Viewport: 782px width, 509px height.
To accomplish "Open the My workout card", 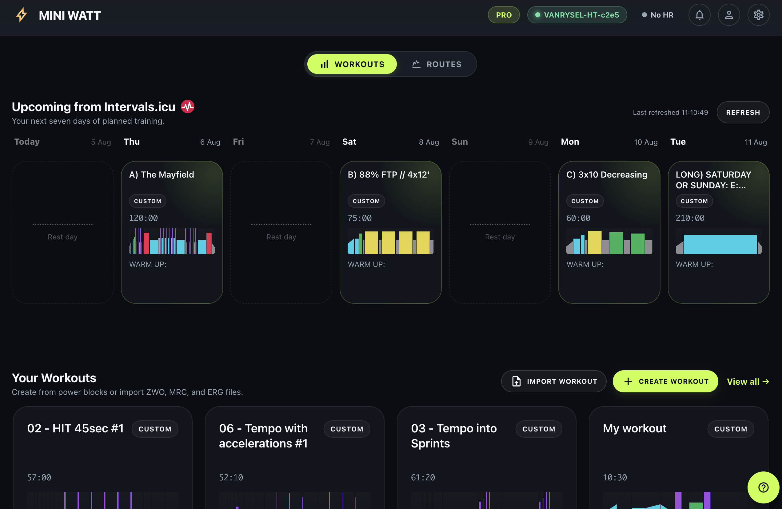I will click(678, 458).
